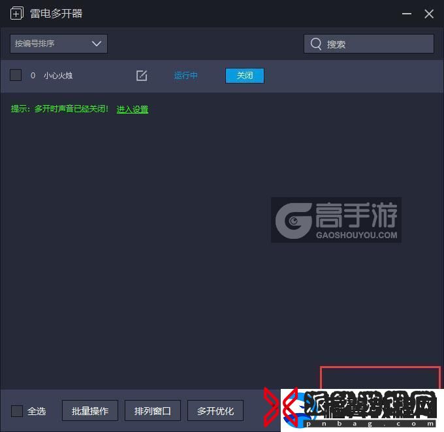Click the 批量操作 button
The image size is (444, 432).
[90, 410]
